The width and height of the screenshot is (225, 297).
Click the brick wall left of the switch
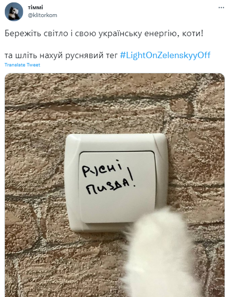click(x=35, y=182)
